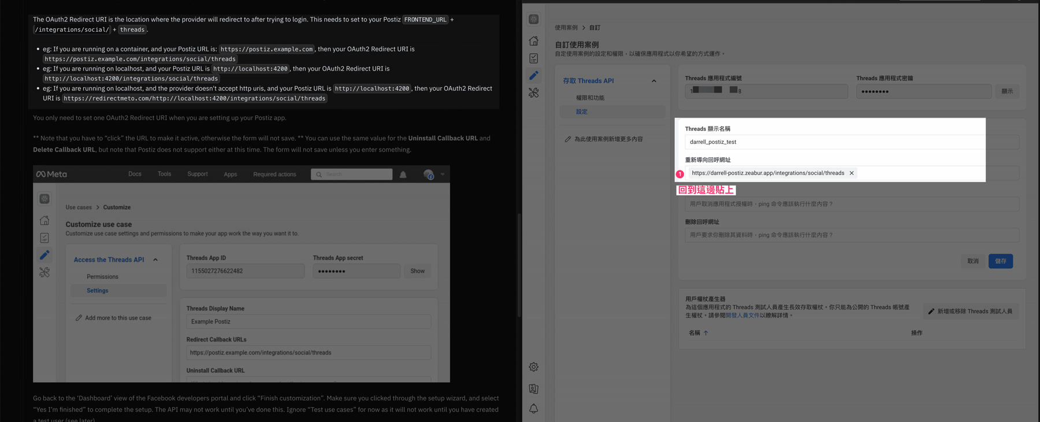Viewport: 1040px width, 422px height.
Task: Click the 操作 column header
Action: [x=916, y=333]
